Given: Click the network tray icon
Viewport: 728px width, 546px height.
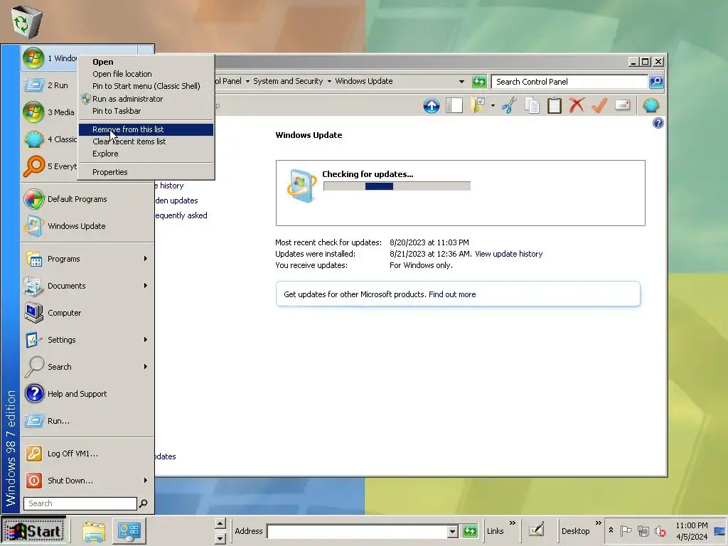Looking at the screenshot, I should point(643,530).
